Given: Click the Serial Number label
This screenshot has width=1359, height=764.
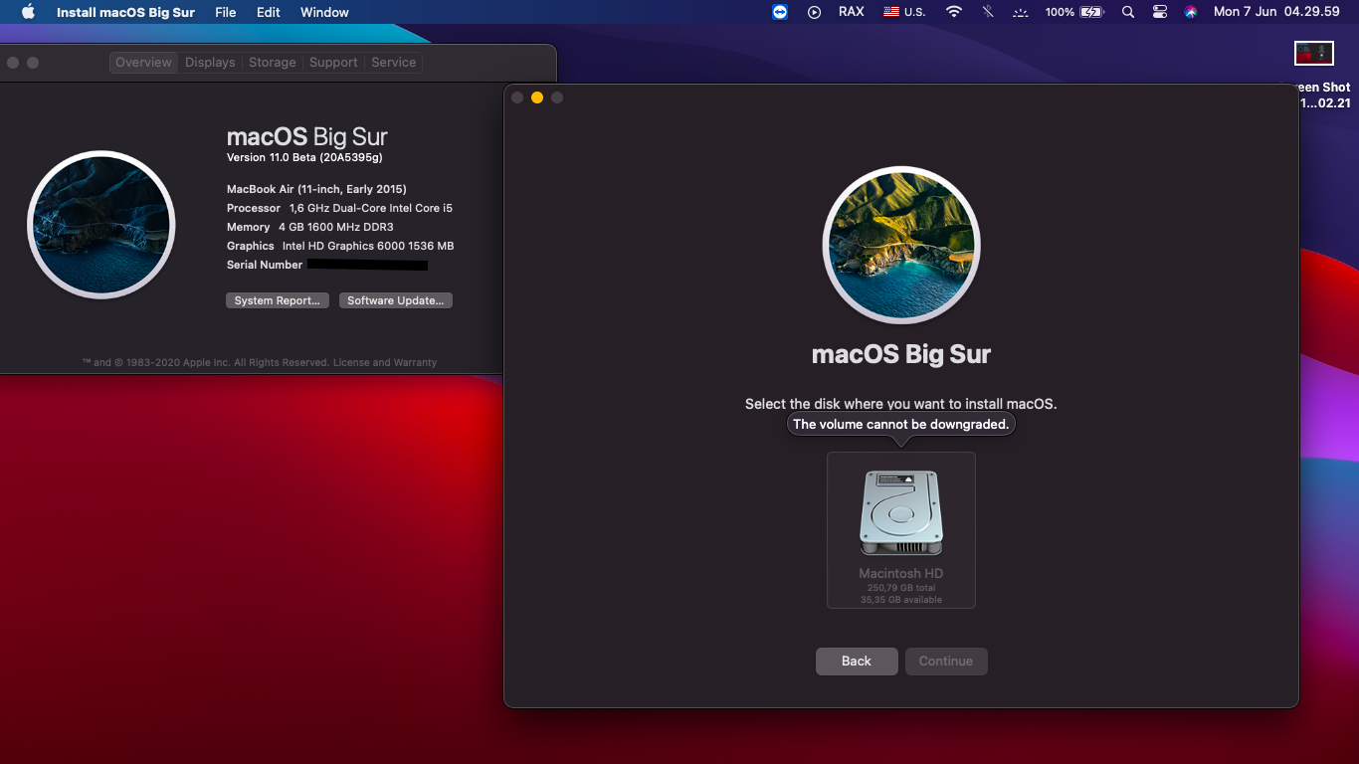Looking at the screenshot, I should [265, 265].
